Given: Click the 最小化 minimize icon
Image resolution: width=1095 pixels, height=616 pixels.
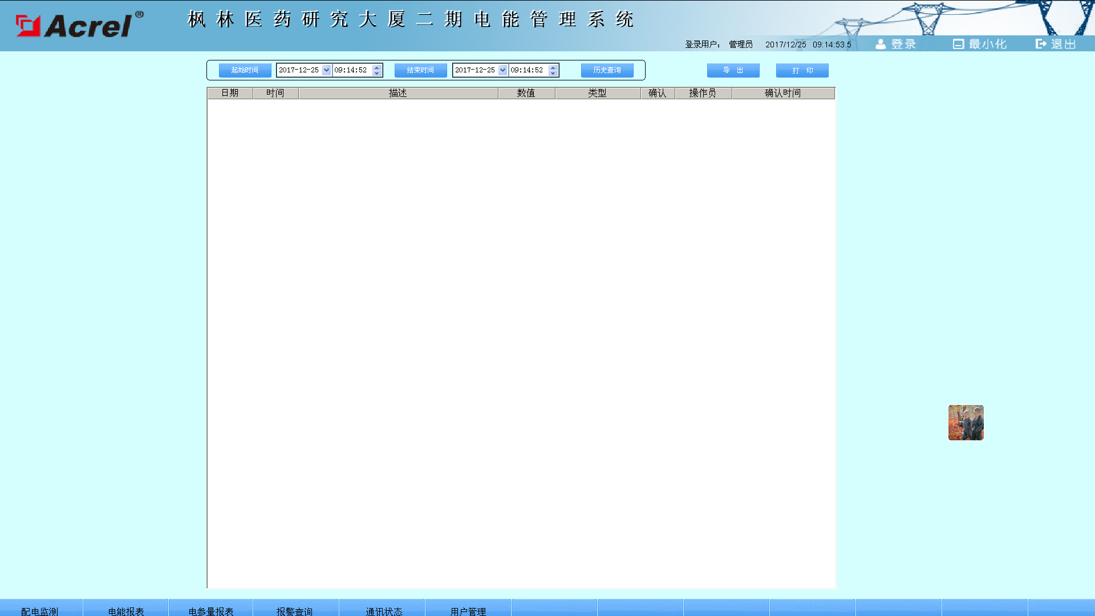Looking at the screenshot, I should pyautogui.click(x=958, y=44).
